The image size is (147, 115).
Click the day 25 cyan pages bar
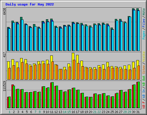pos(113,40)
